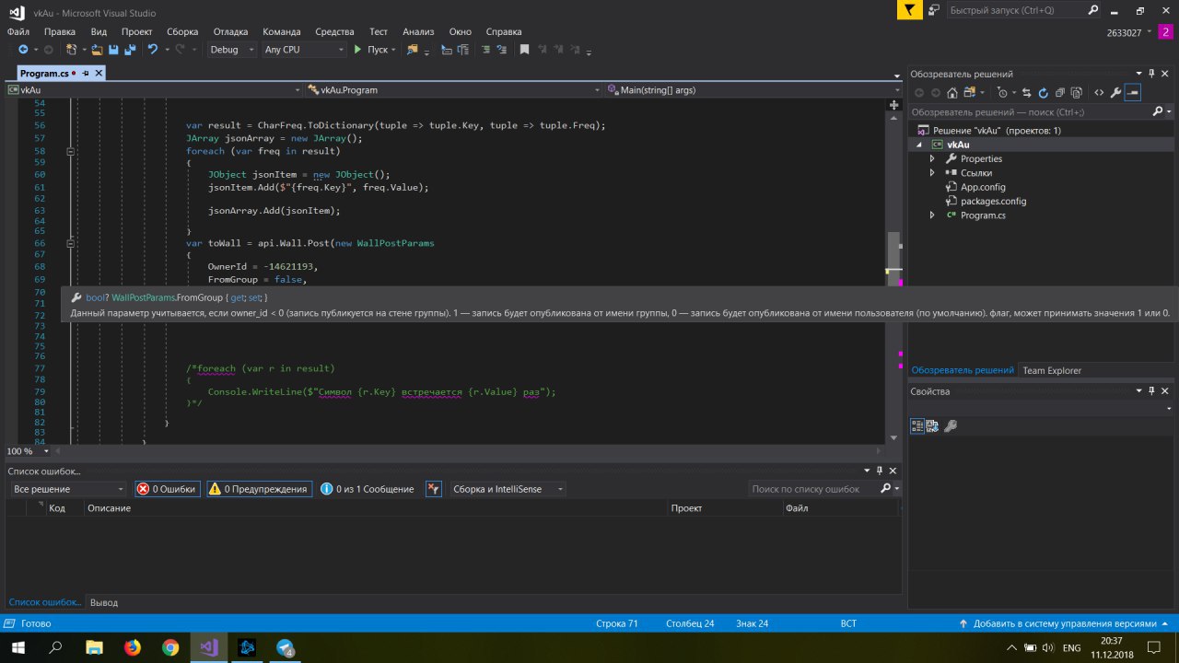Expand the Properties node in Solution Explorer

[x=932, y=158]
